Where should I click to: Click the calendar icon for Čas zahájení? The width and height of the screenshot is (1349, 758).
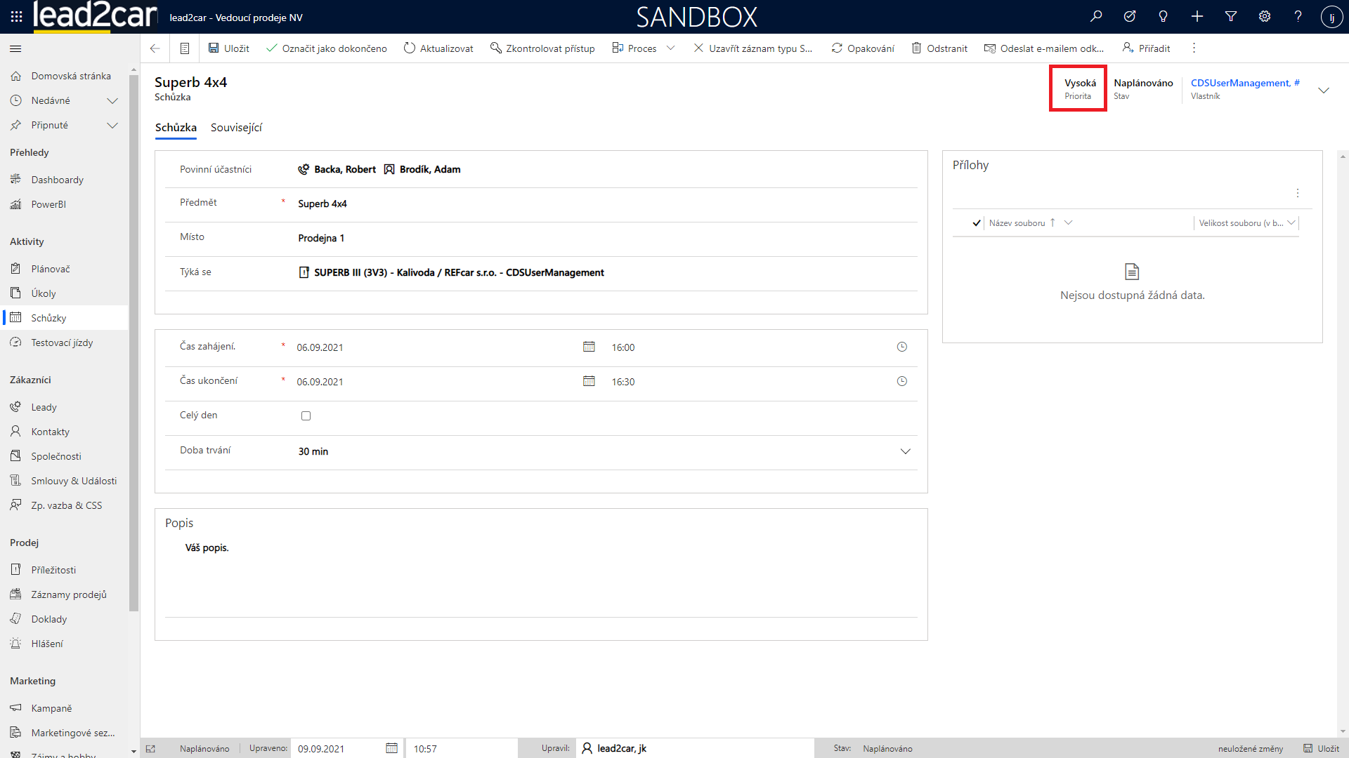coord(589,347)
